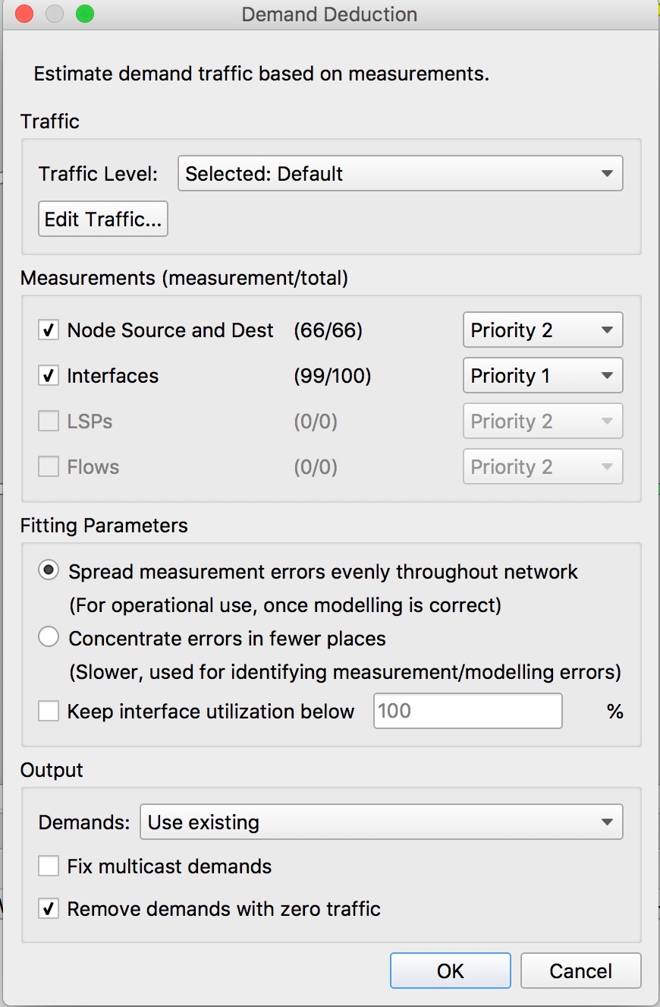This screenshot has width=660, height=1007.
Task: Close dialog with red window button
Action: (x=24, y=14)
